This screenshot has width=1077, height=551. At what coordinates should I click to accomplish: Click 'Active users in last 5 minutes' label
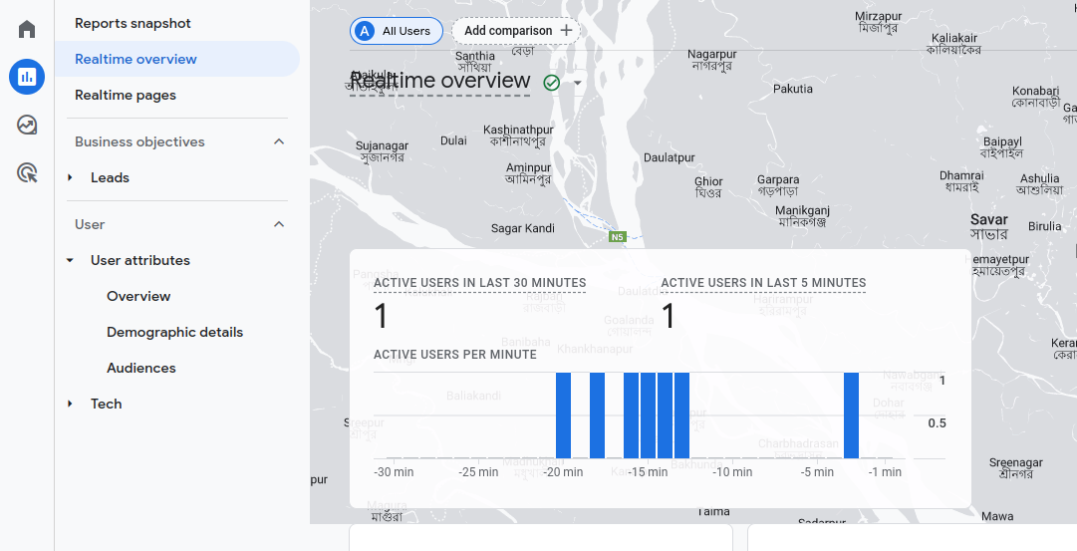point(764,283)
